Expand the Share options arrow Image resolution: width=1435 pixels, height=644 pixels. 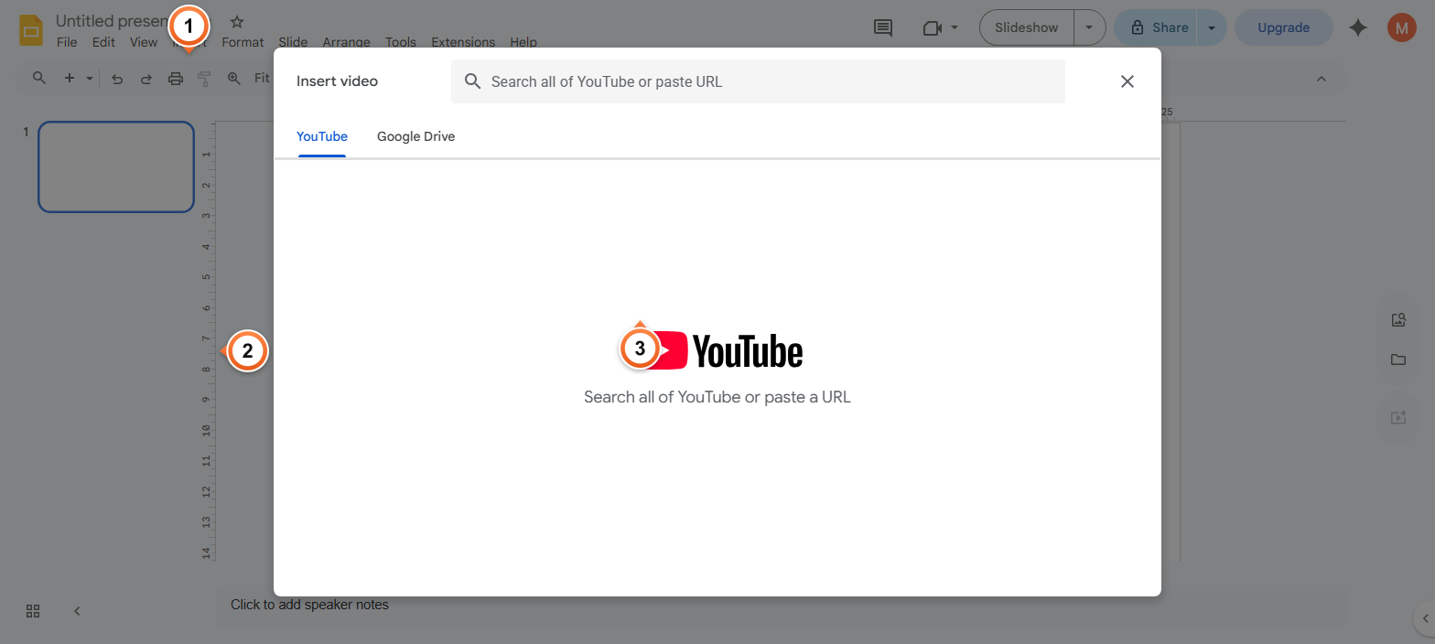[1212, 27]
